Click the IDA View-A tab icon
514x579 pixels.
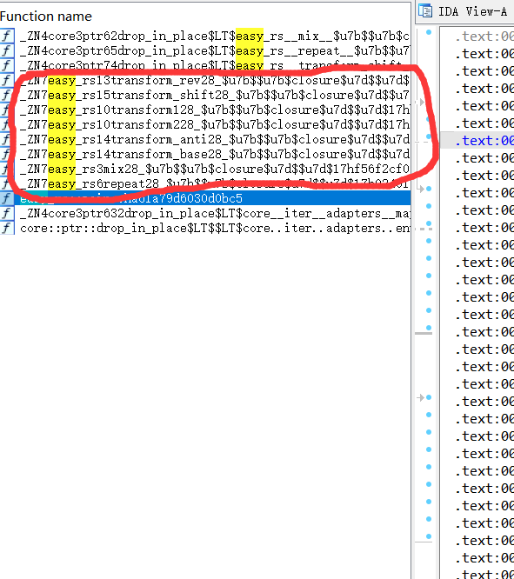coord(425,11)
